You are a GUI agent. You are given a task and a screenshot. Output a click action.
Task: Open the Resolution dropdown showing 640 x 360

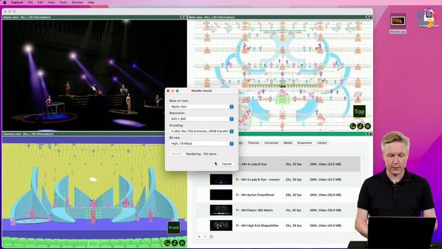tap(202, 119)
